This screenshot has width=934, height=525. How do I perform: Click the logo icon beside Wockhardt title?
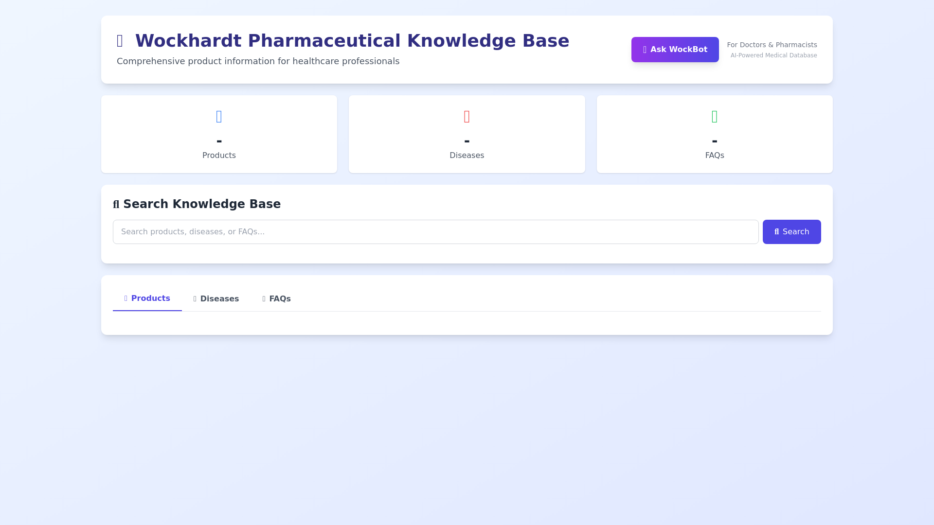pos(120,41)
